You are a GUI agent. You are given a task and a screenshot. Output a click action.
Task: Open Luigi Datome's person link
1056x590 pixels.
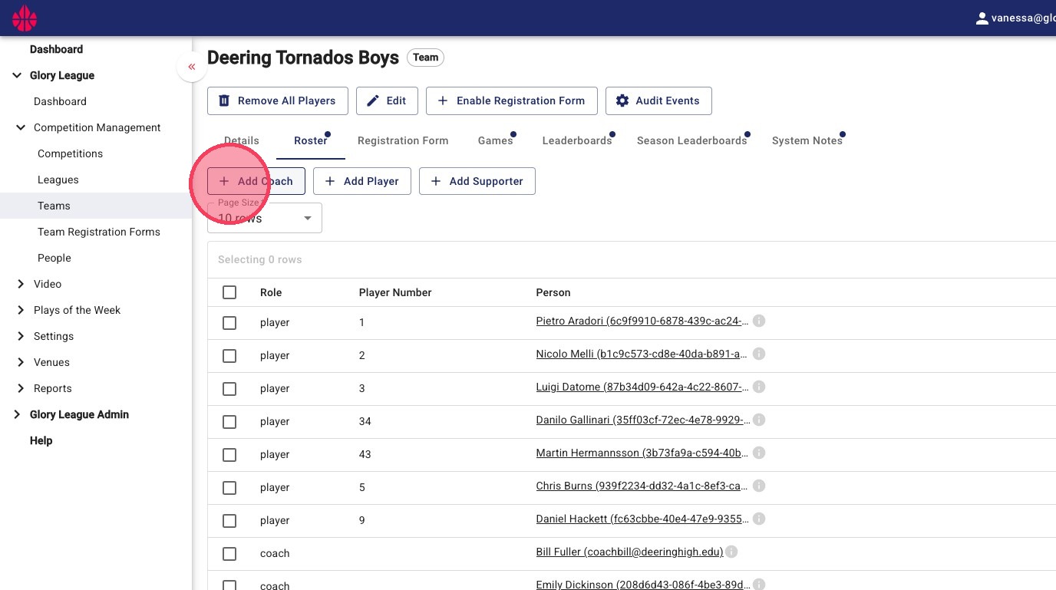click(x=642, y=387)
